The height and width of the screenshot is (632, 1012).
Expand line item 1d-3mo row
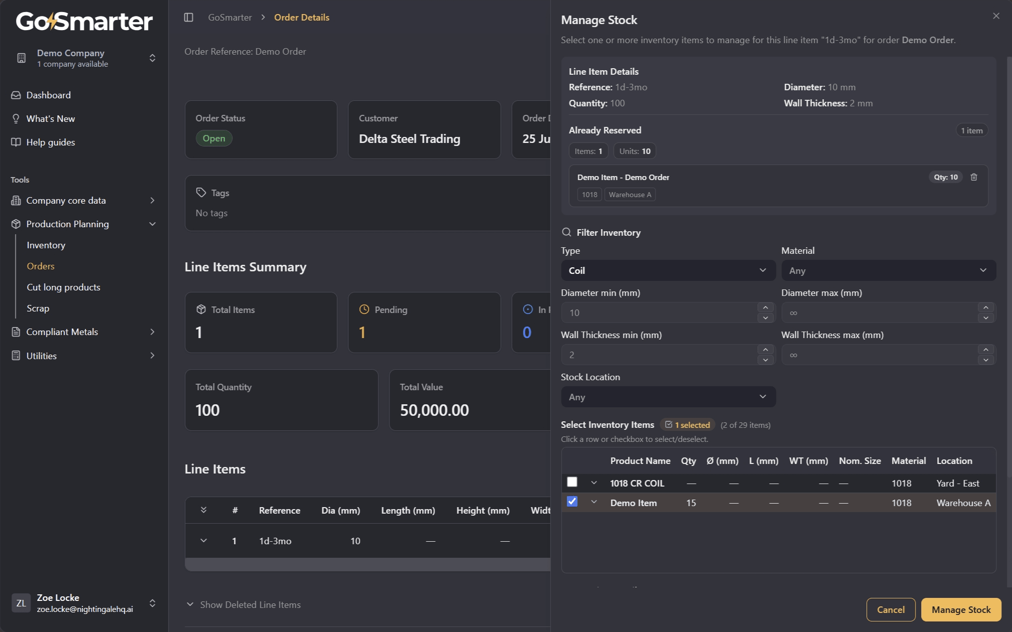(203, 540)
